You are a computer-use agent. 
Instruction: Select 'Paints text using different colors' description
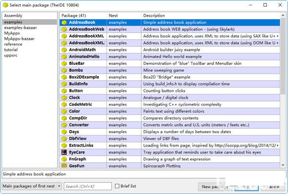174,111
